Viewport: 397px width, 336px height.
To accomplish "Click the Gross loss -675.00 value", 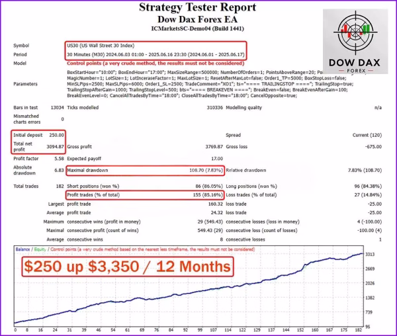I will click(x=373, y=146).
